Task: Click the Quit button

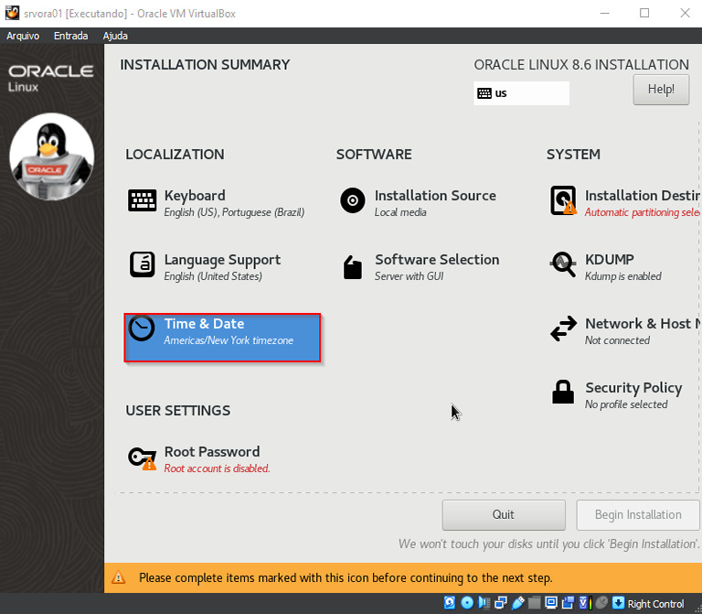Action: coord(504,515)
